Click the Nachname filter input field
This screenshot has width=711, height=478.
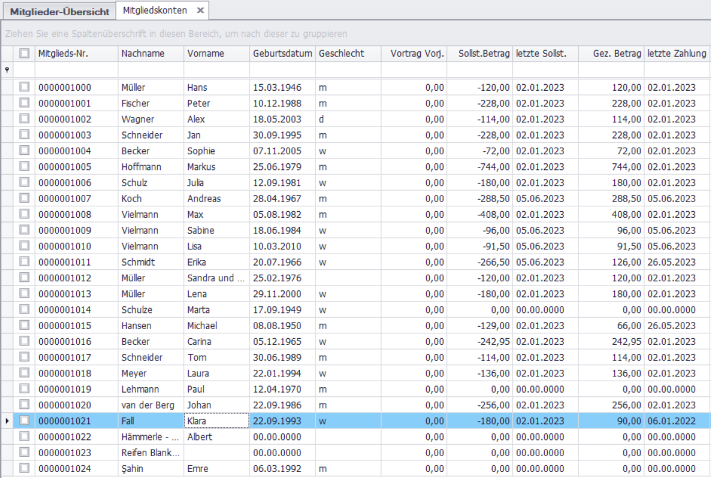(151, 70)
